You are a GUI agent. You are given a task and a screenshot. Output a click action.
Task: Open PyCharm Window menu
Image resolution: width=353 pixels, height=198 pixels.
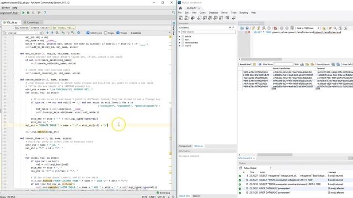[x=6, y=8]
